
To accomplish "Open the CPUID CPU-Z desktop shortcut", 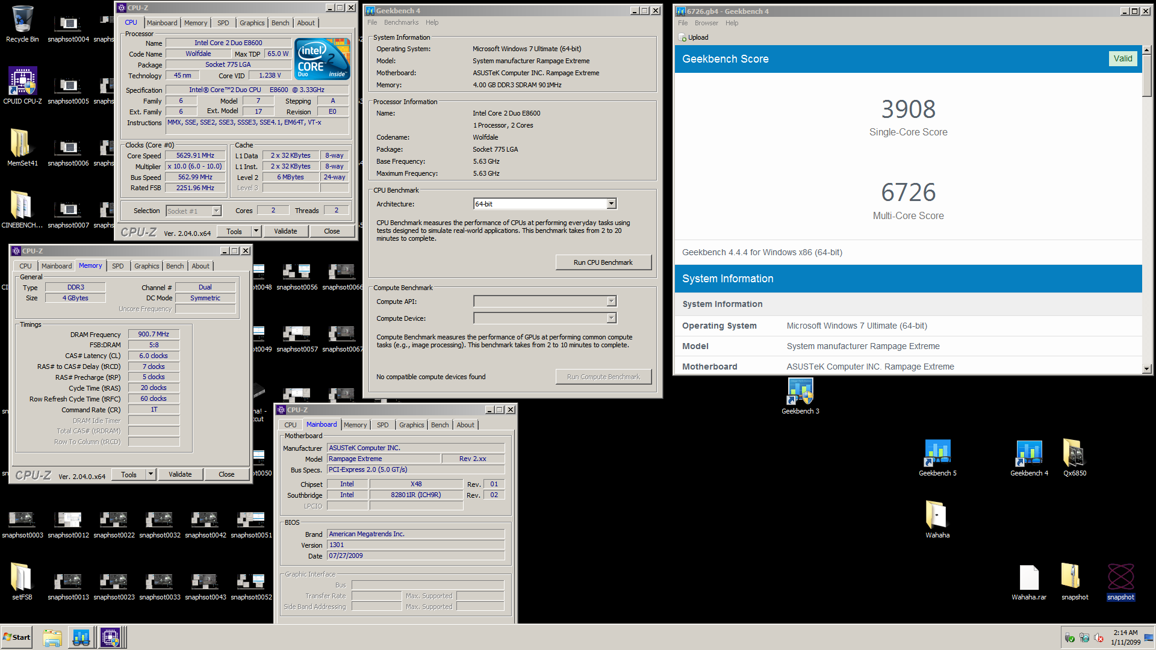I will point(22,85).
